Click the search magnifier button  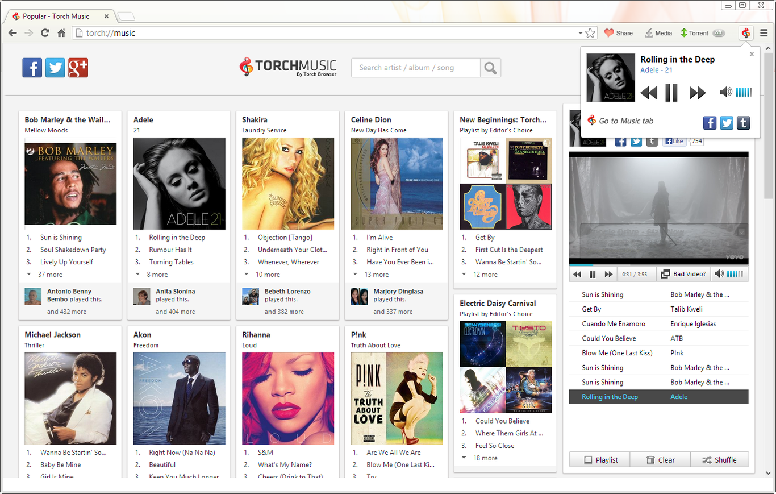click(490, 68)
